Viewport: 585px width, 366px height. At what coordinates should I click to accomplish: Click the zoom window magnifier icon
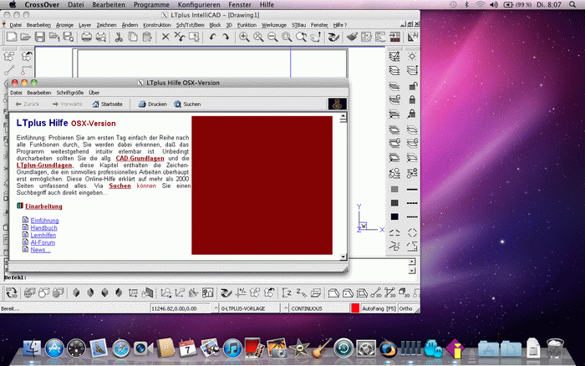pos(287,37)
